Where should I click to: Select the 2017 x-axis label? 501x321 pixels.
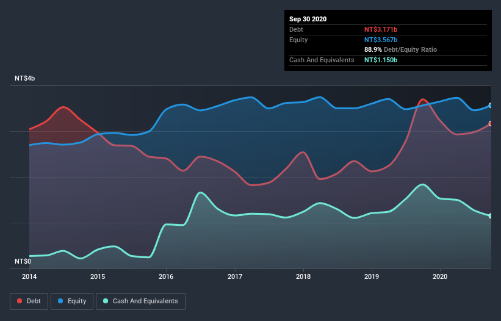point(235,276)
